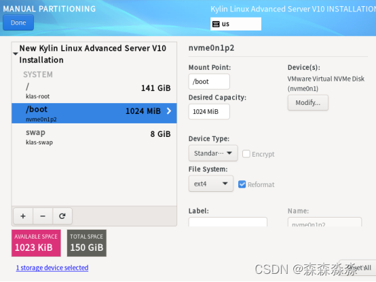Viewport: 376px width, 282px height.
Task: Click the keyboard layout icon next to 'us'
Action: tap(216, 24)
